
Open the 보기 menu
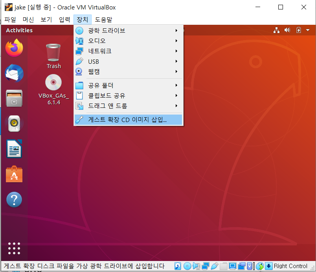click(x=46, y=20)
